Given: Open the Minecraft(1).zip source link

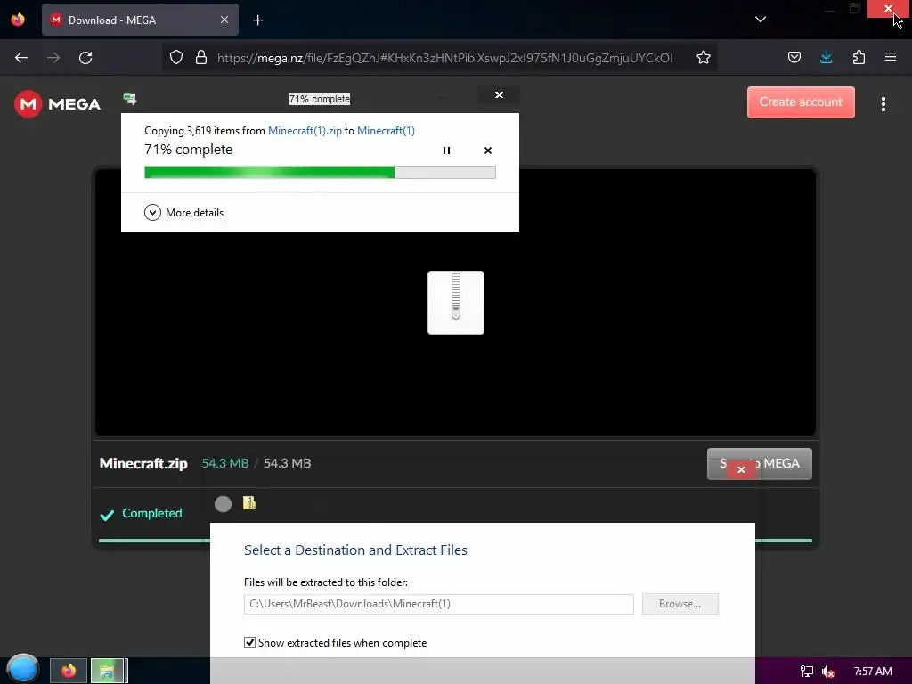Looking at the screenshot, I should (305, 131).
